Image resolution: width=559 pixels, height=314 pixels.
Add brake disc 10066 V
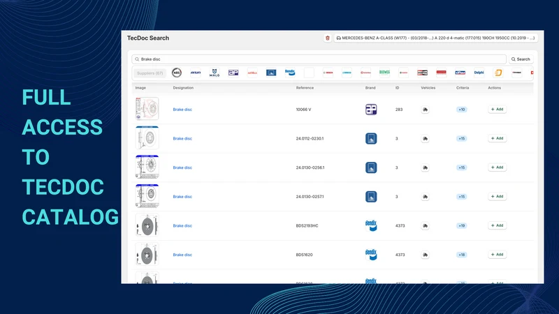click(x=497, y=110)
